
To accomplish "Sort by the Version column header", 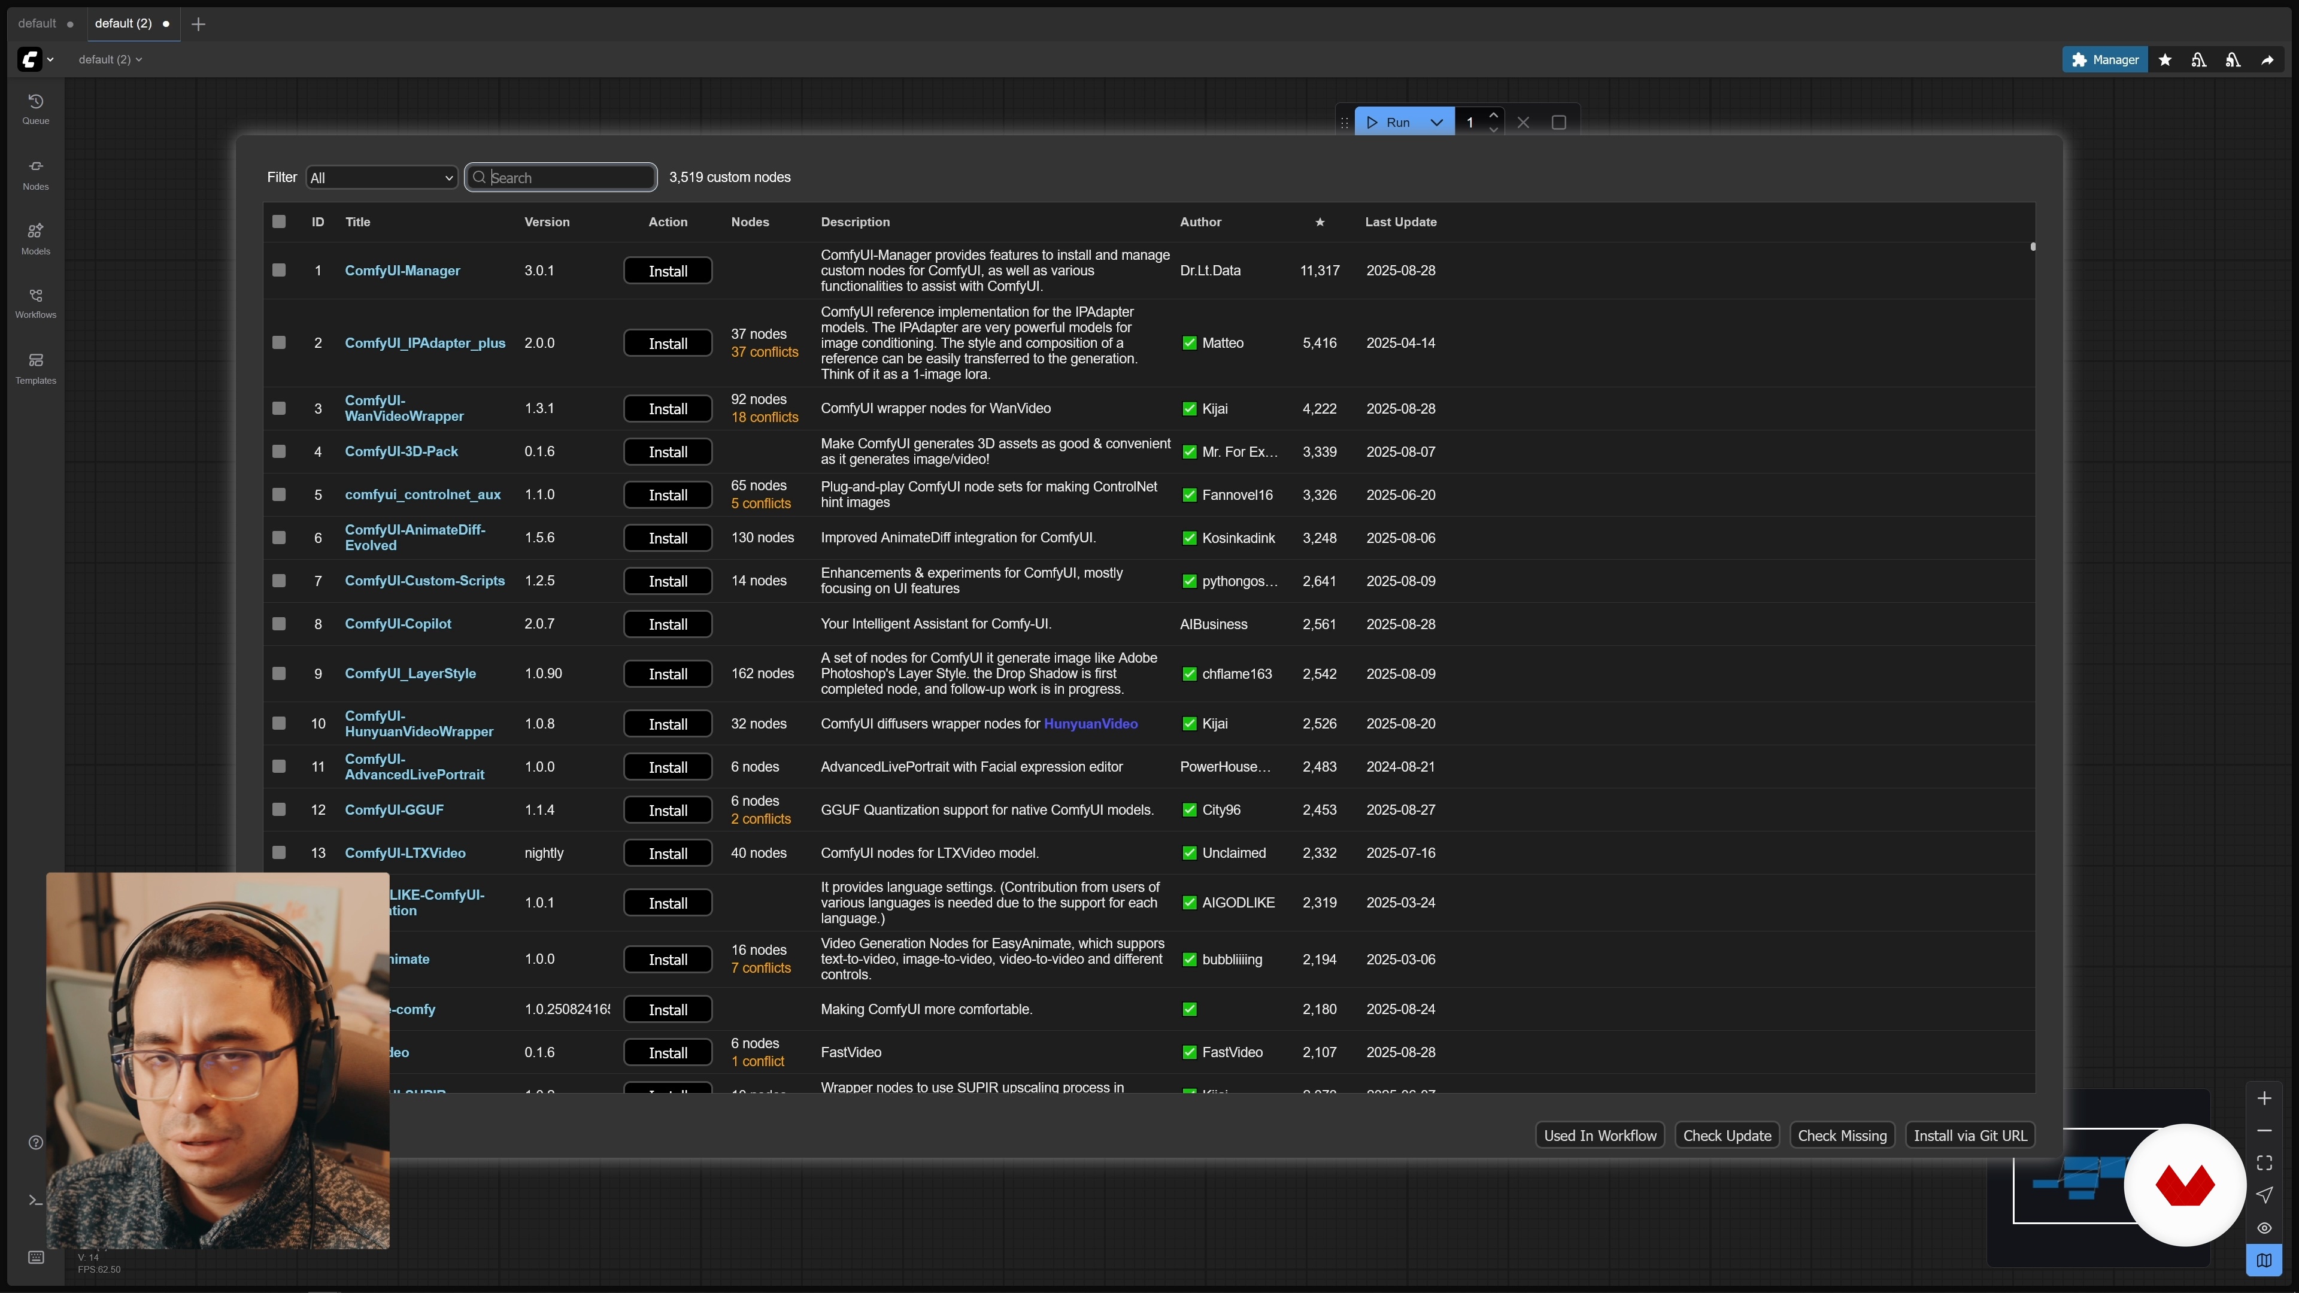I will tap(547, 222).
